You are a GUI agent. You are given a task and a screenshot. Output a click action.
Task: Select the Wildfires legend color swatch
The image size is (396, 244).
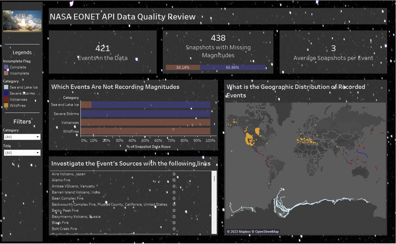(6, 106)
